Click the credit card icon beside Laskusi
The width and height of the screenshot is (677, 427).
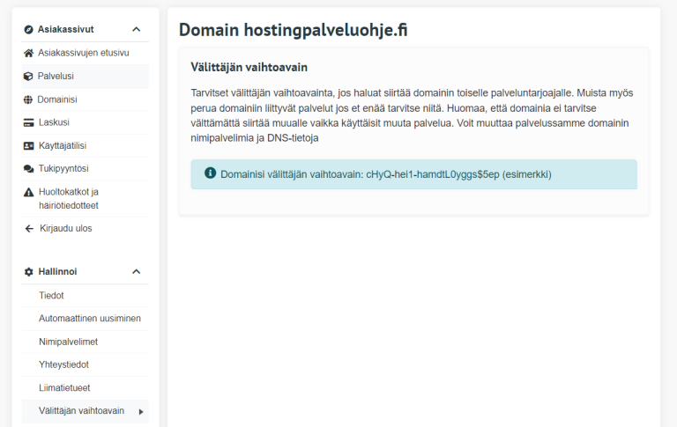(28, 122)
